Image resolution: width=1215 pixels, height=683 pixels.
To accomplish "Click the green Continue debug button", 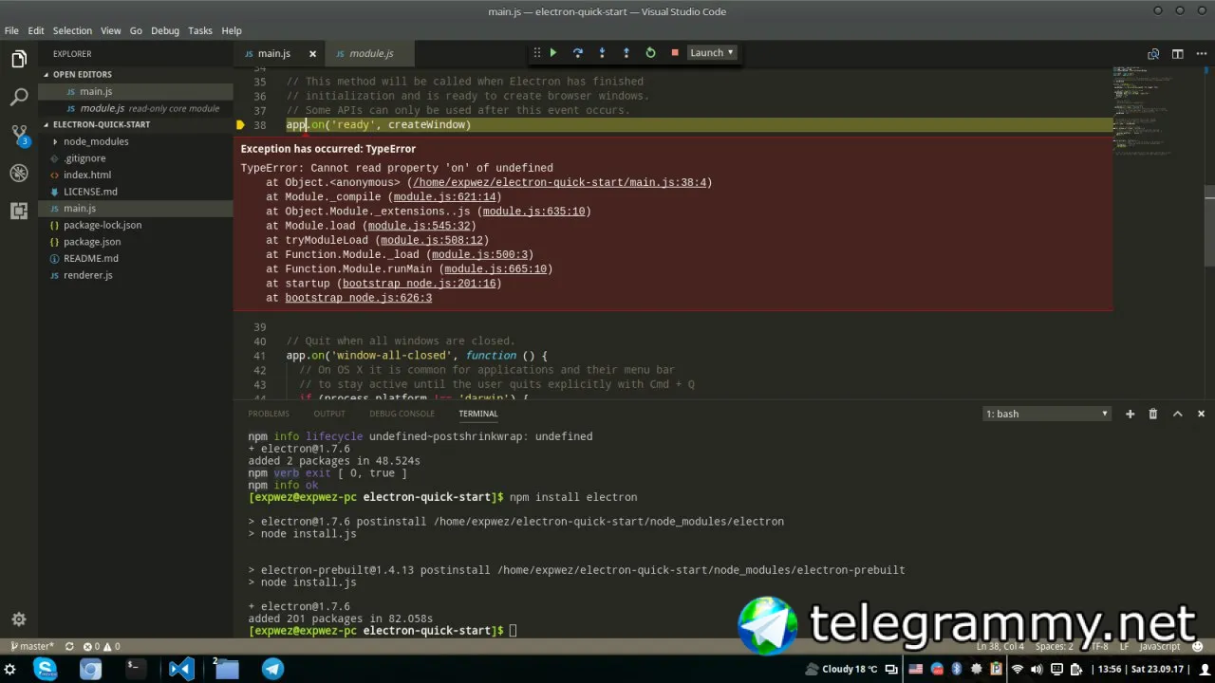I will click(553, 53).
